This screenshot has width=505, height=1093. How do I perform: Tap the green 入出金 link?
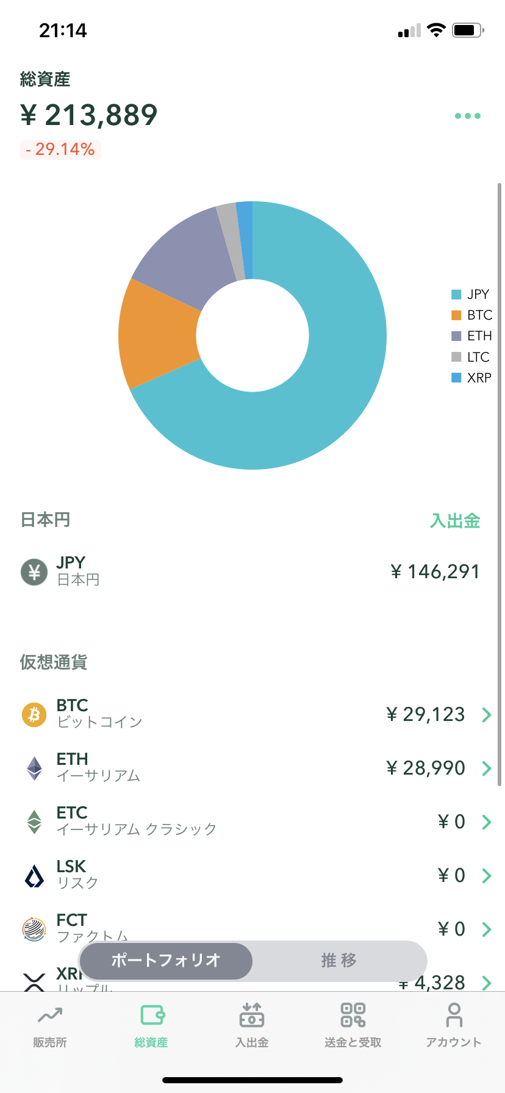[455, 521]
